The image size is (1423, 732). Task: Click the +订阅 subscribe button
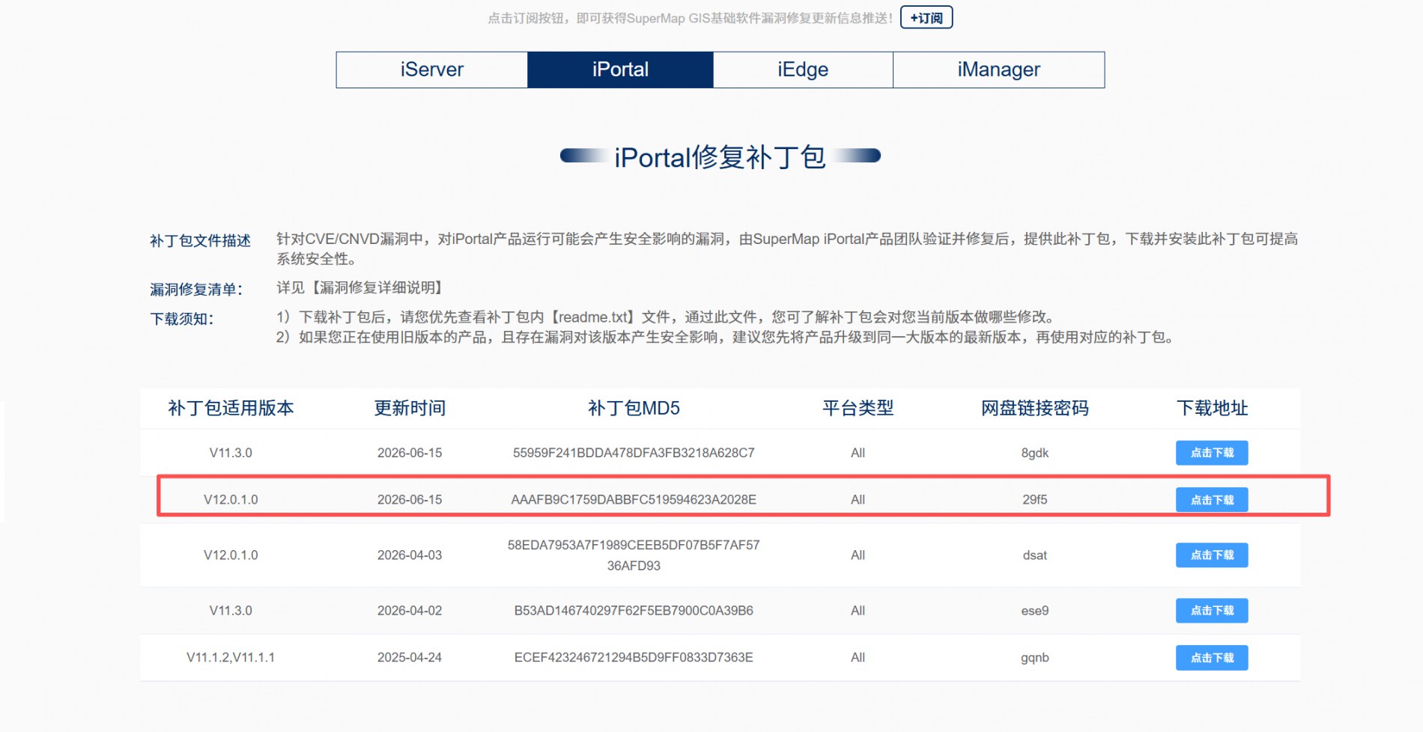pos(926,17)
